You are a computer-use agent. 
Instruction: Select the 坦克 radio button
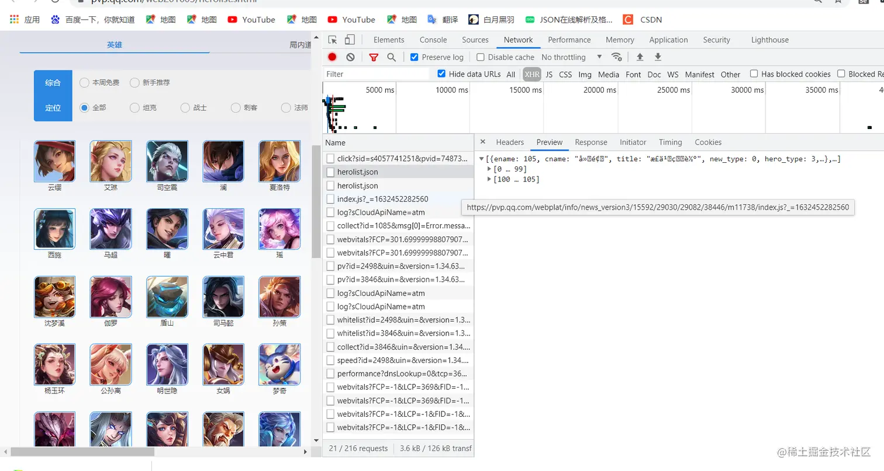point(134,107)
